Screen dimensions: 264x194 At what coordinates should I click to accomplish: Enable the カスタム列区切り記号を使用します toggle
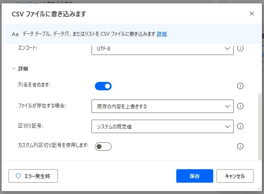[x=103, y=147]
